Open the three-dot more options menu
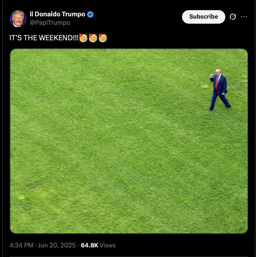The width and height of the screenshot is (256, 257). click(x=244, y=17)
